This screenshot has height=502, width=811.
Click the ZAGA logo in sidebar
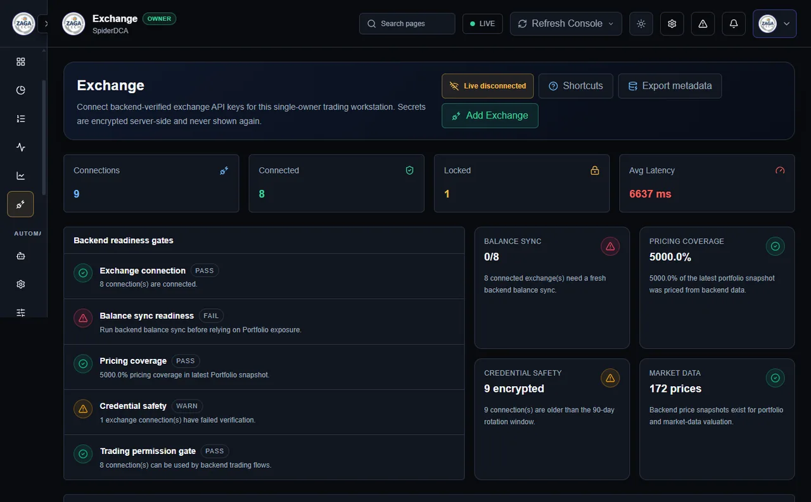pyautogui.click(x=23, y=24)
